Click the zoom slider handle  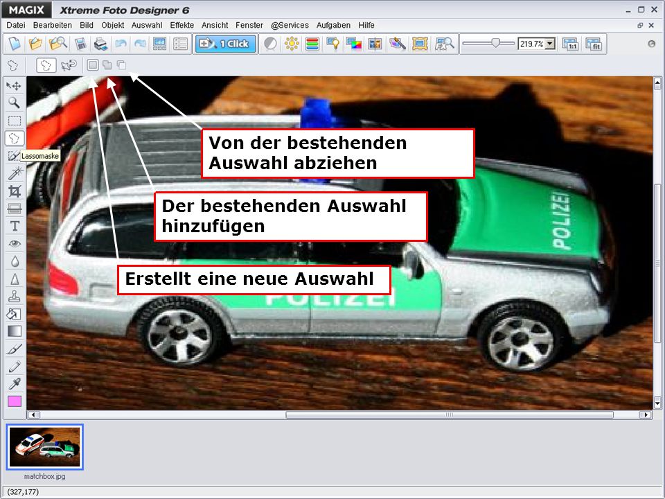coord(495,43)
